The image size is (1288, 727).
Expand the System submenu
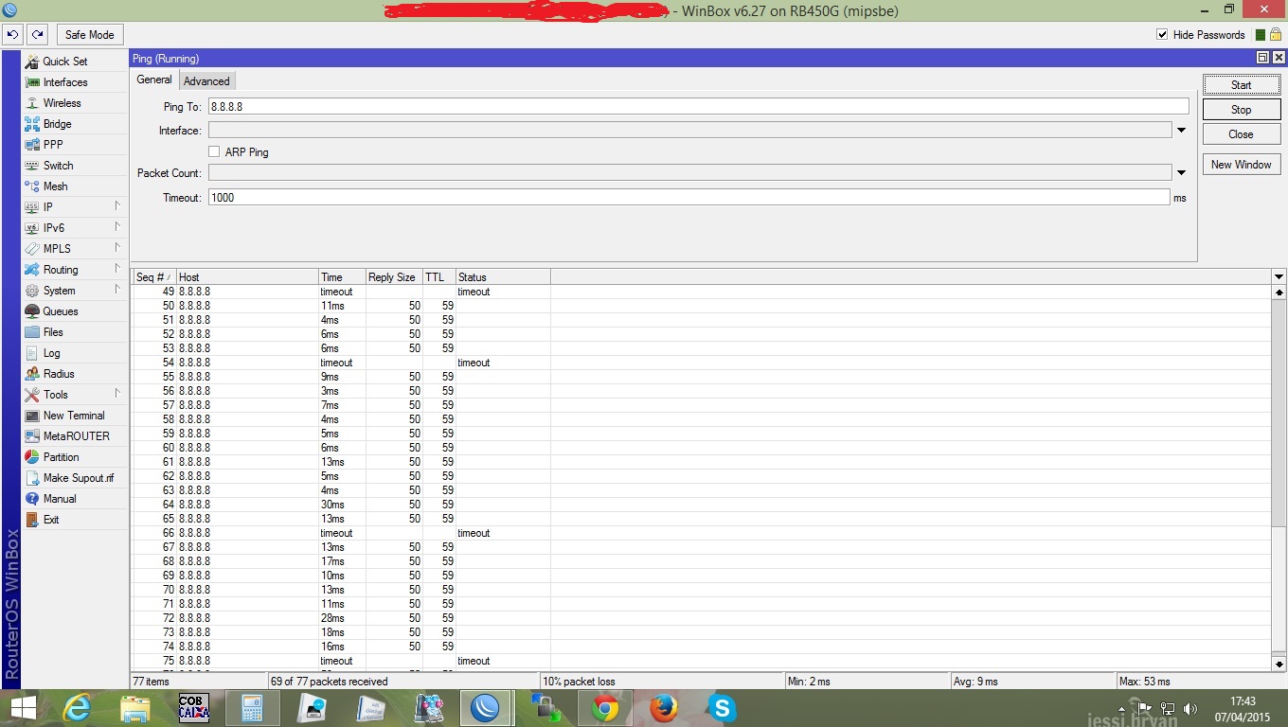[74, 291]
